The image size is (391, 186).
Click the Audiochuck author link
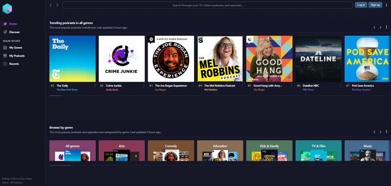tap(112, 90)
